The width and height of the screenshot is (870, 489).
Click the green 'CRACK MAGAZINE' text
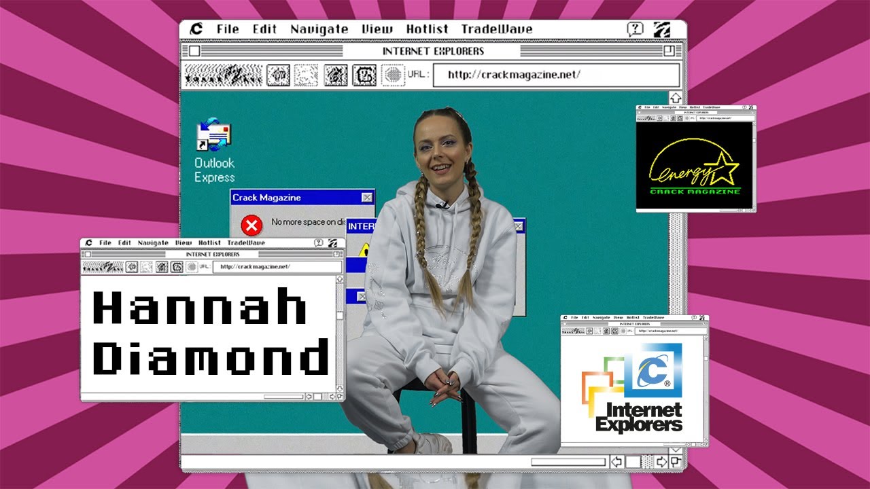695,192
